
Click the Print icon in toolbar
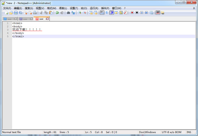pos(35,13)
